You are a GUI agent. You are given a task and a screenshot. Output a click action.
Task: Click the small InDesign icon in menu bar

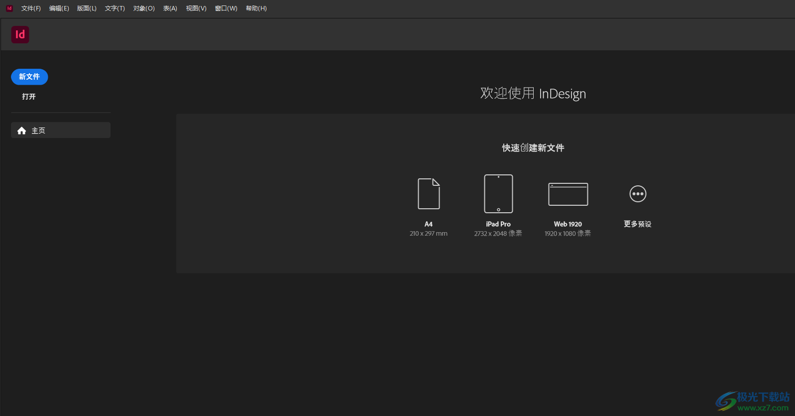click(9, 8)
